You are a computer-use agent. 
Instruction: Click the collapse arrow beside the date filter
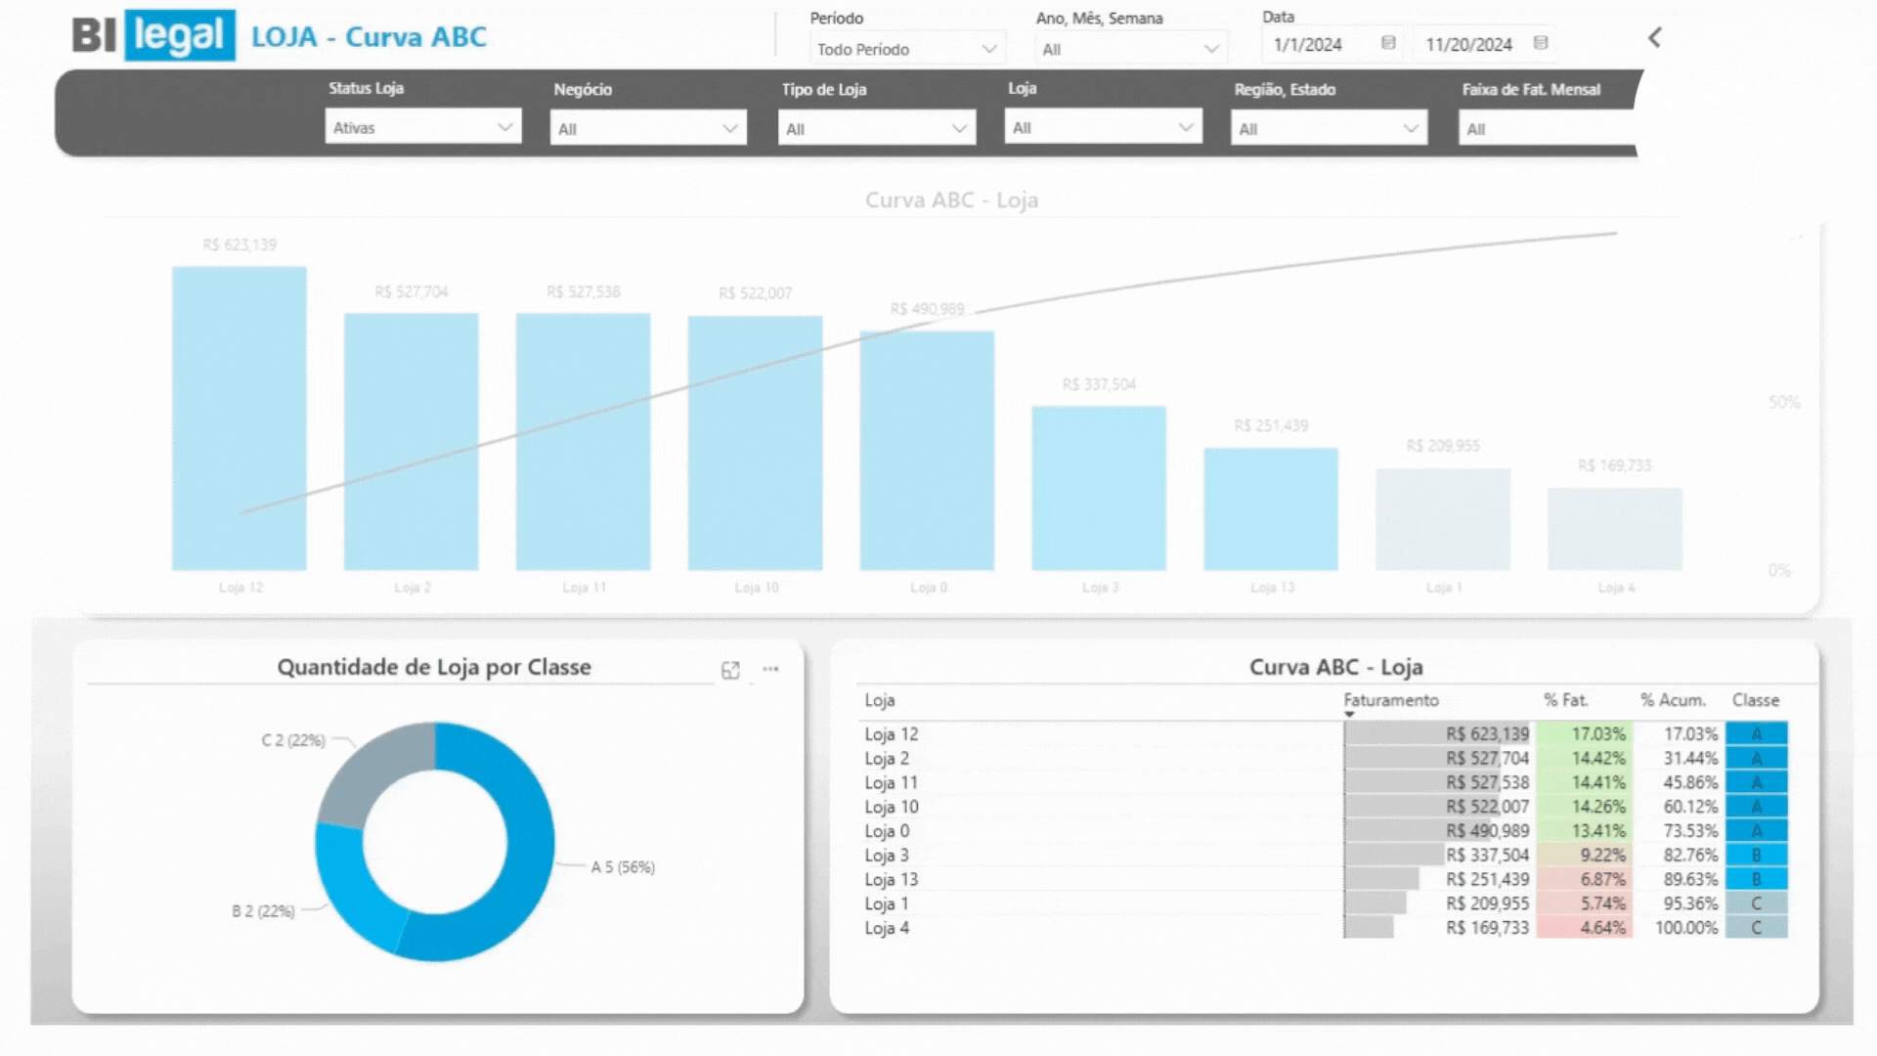[1654, 38]
